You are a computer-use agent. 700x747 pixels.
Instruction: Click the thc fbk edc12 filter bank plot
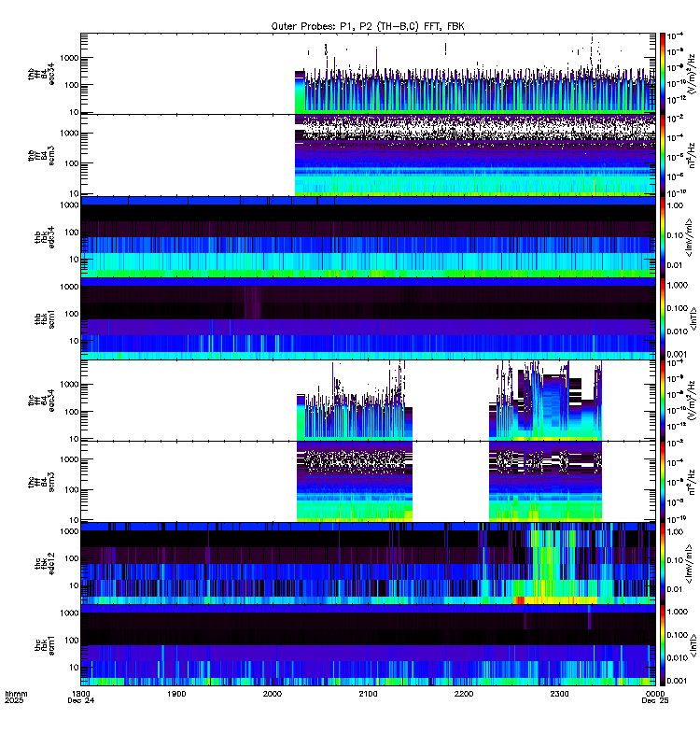coord(368,564)
